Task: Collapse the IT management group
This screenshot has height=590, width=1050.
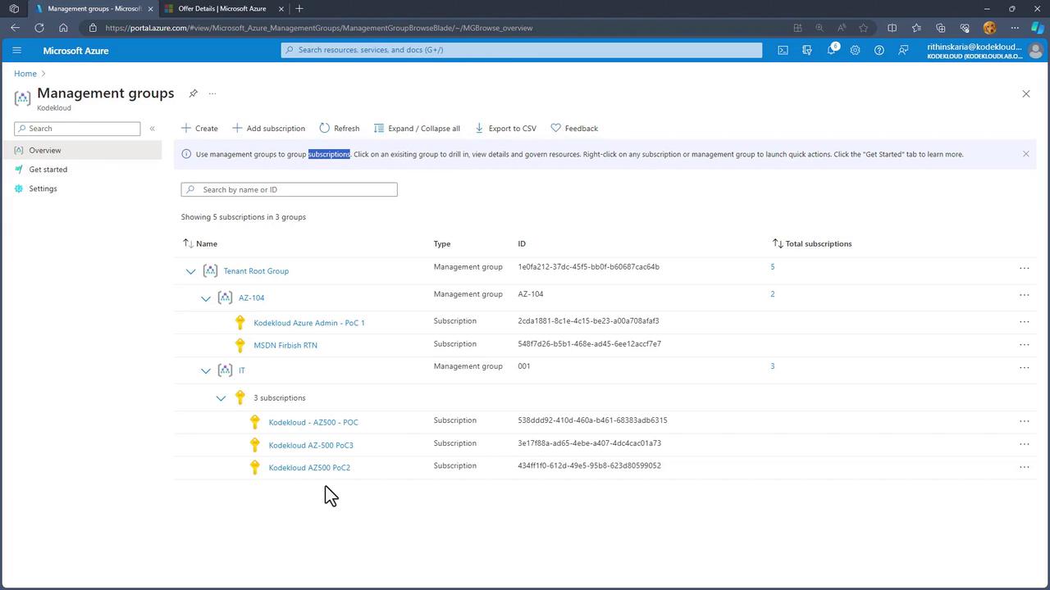Action: (206, 370)
